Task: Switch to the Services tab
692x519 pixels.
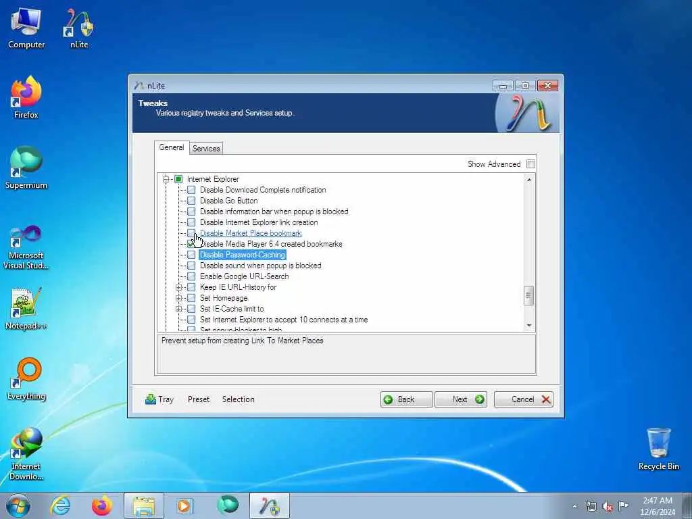Action: [206, 149]
